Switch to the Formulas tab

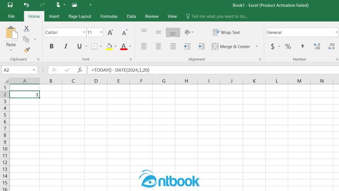(109, 16)
